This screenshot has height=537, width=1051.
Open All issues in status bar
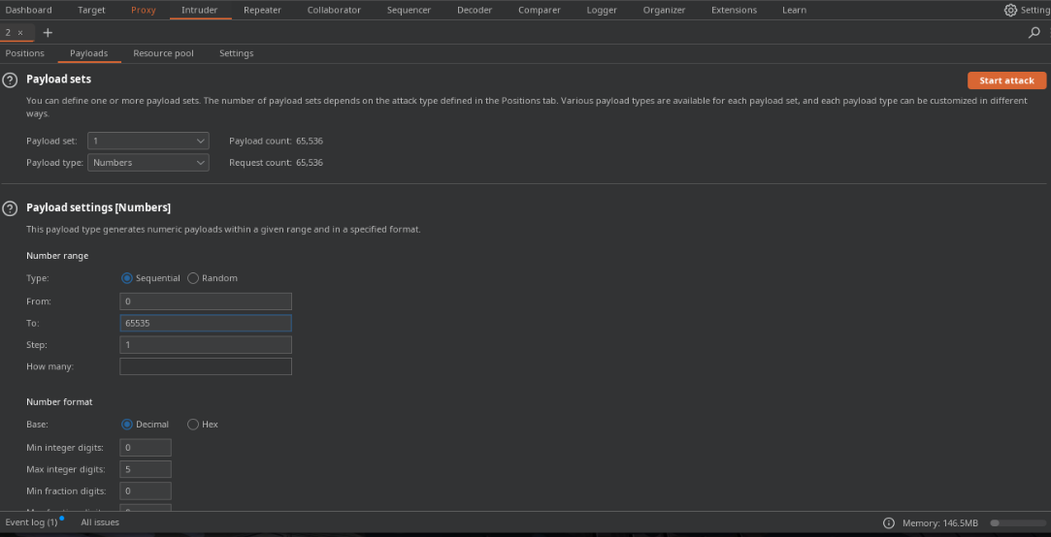point(100,522)
